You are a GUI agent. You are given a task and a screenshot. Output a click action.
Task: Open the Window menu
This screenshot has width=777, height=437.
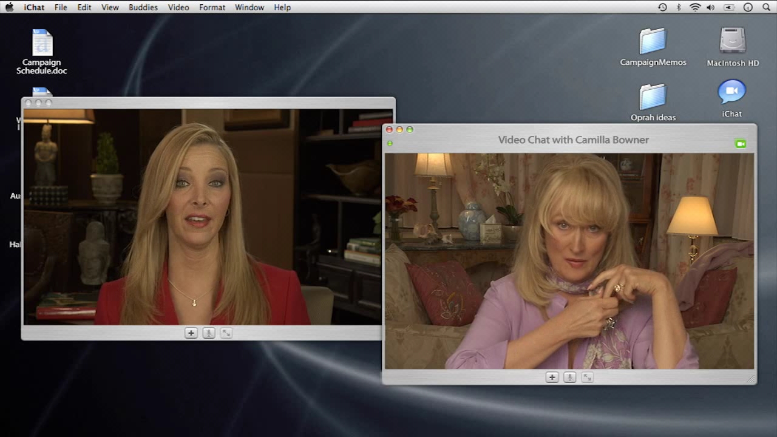coord(249,7)
